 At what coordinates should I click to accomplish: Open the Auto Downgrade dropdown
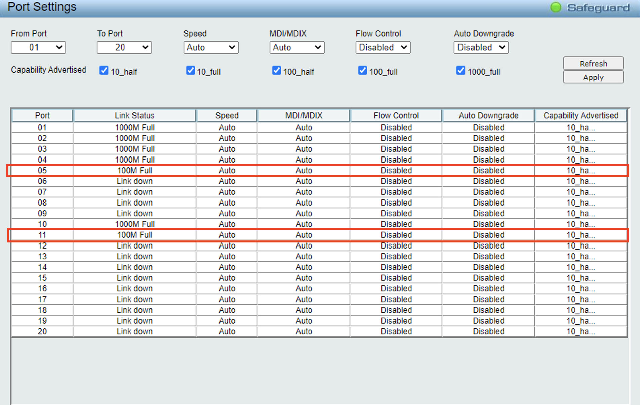[481, 47]
